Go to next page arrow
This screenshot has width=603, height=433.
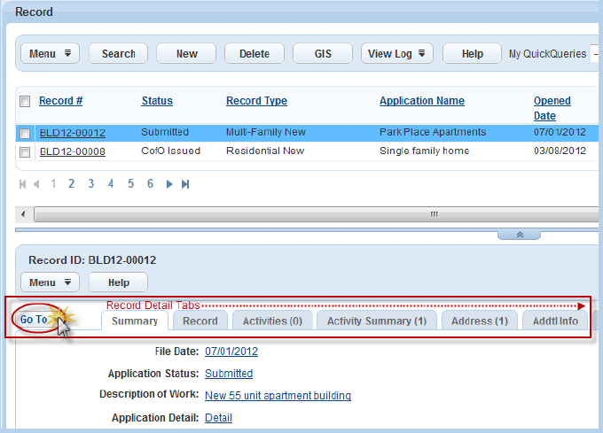click(169, 184)
